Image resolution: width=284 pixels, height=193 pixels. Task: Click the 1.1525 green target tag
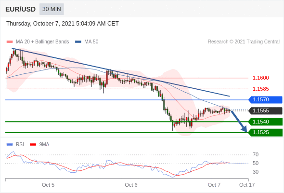pos(265,132)
